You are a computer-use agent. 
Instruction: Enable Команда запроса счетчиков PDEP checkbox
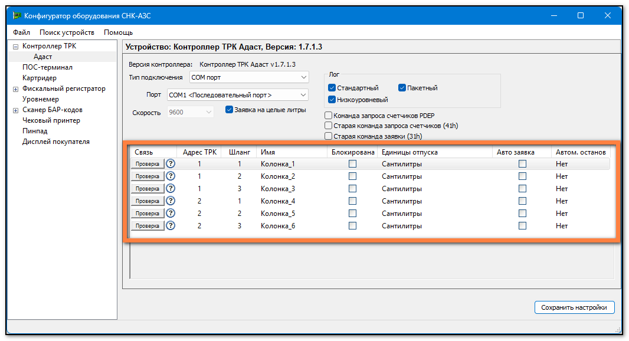point(329,116)
